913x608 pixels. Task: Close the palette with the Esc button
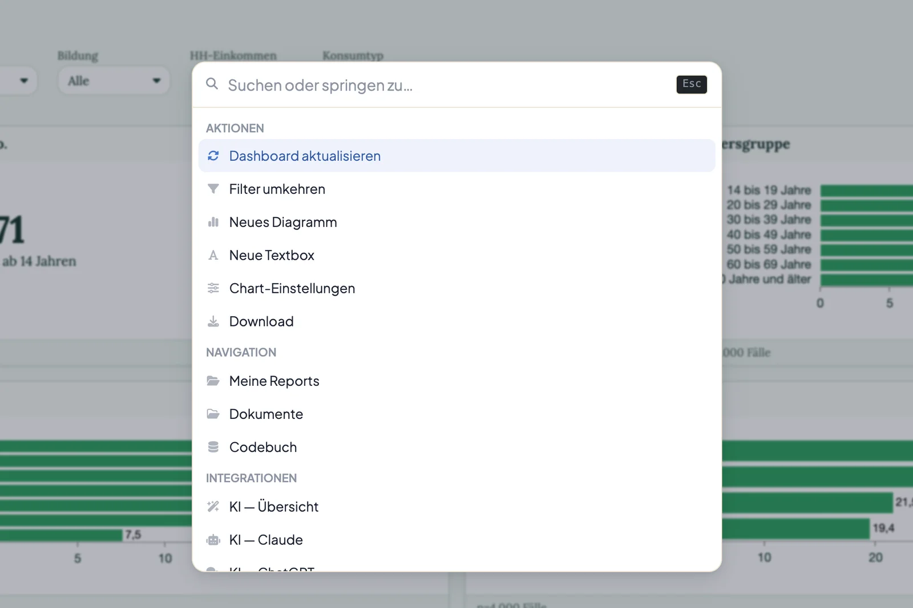[x=692, y=84]
